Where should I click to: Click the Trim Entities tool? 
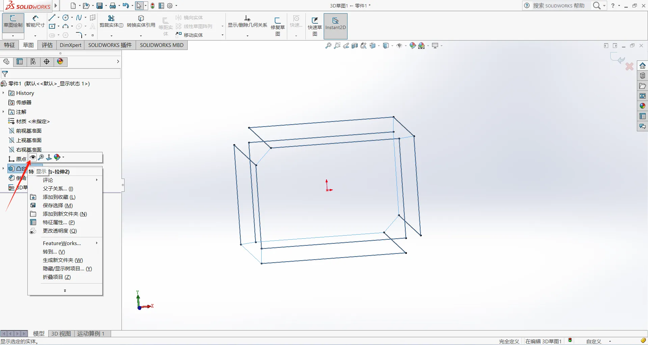[111, 21]
